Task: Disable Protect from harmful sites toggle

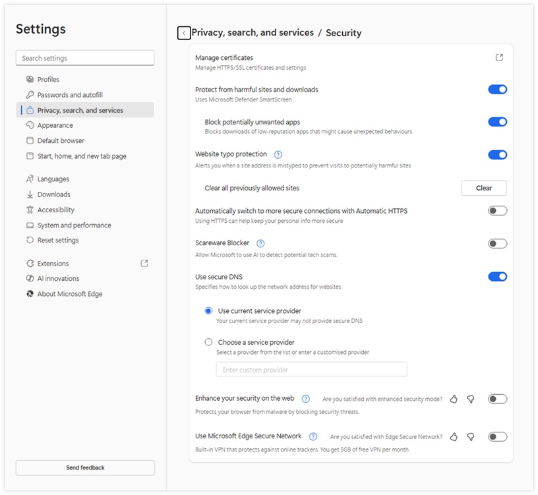Action: point(497,90)
